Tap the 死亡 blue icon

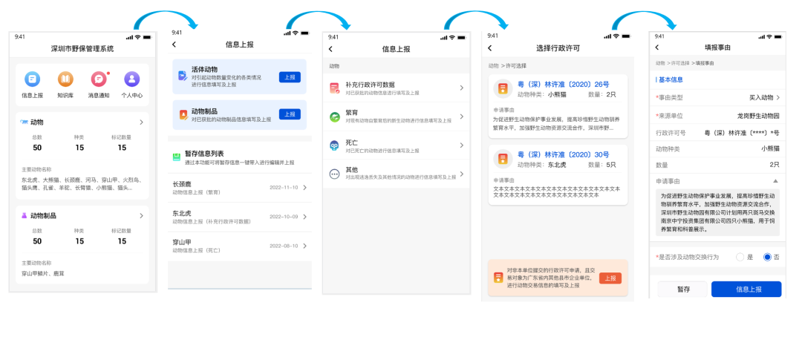[x=334, y=145]
